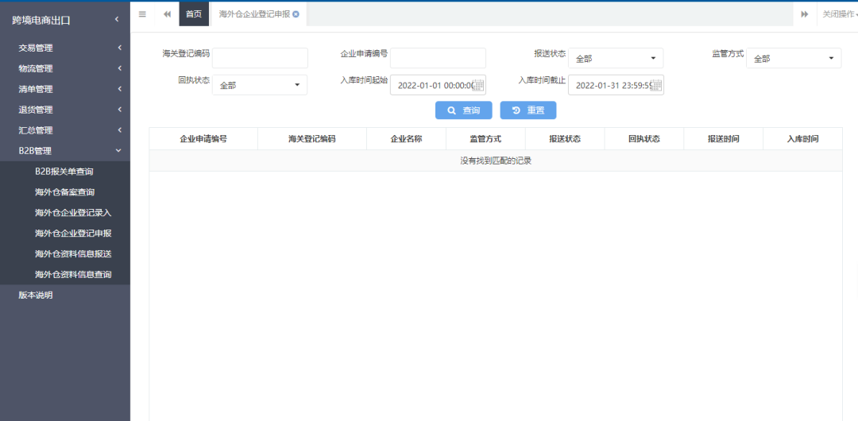Click the tab scroll-right double arrow icon
The image size is (858, 421).
pos(804,14)
